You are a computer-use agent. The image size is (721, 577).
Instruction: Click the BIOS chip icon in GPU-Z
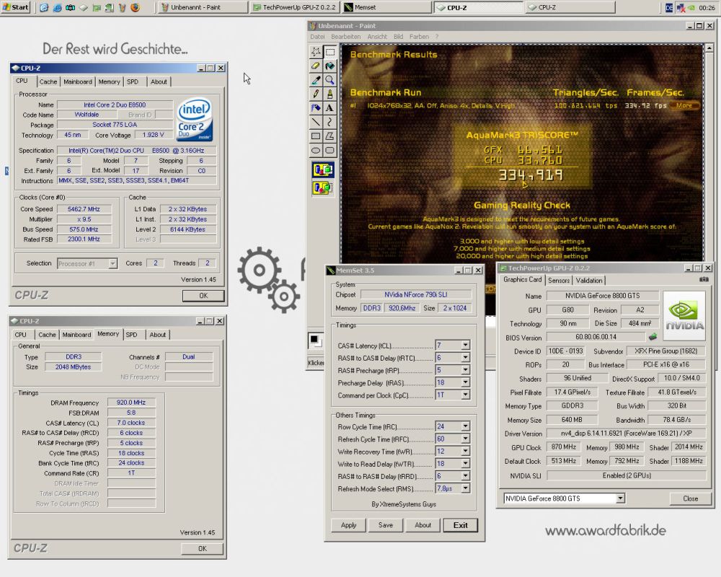pos(653,337)
